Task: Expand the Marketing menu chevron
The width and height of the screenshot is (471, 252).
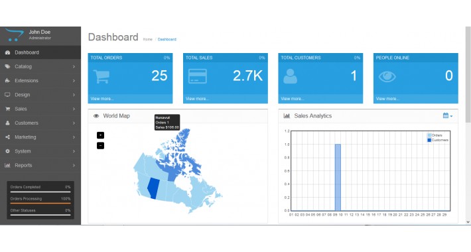Action: point(74,137)
